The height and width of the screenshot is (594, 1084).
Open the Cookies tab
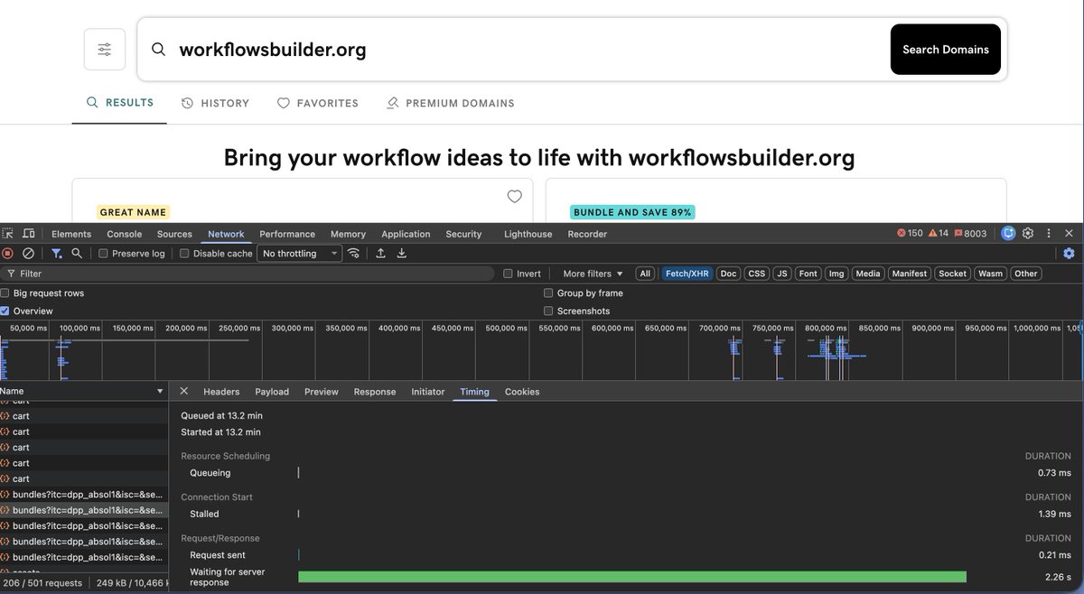pos(522,392)
